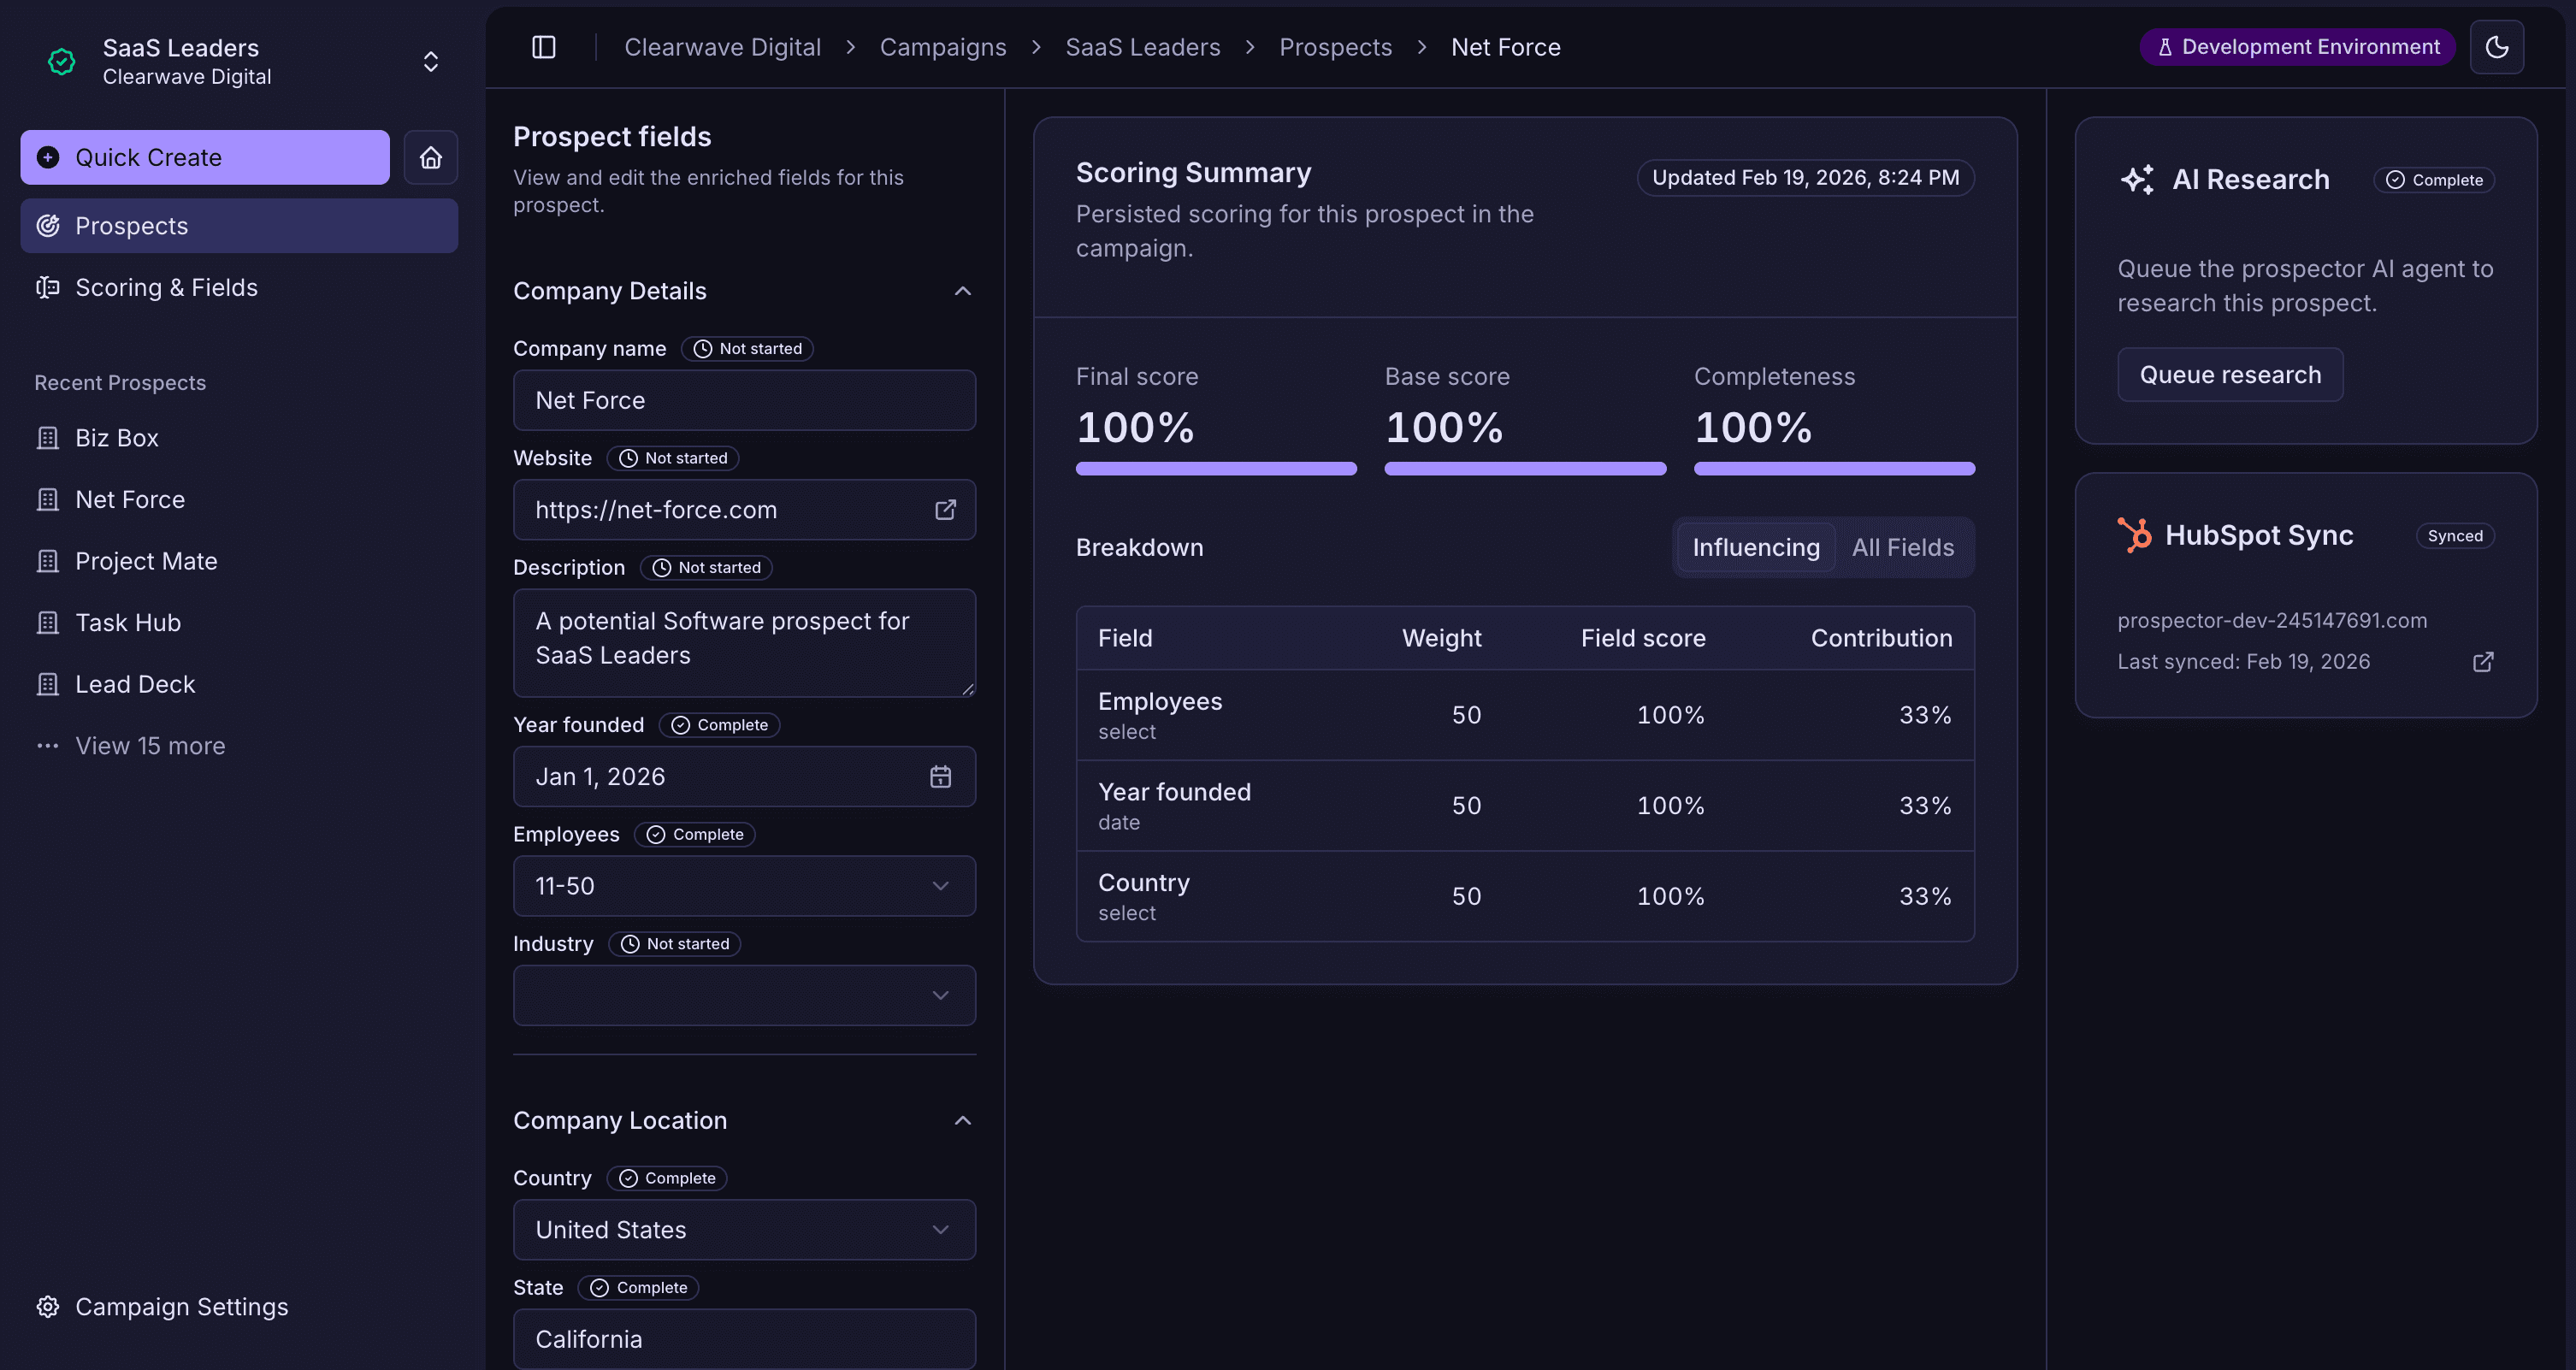Collapse the Company Details section
This screenshot has height=1370, width=2576.
(x=962, y=291)
